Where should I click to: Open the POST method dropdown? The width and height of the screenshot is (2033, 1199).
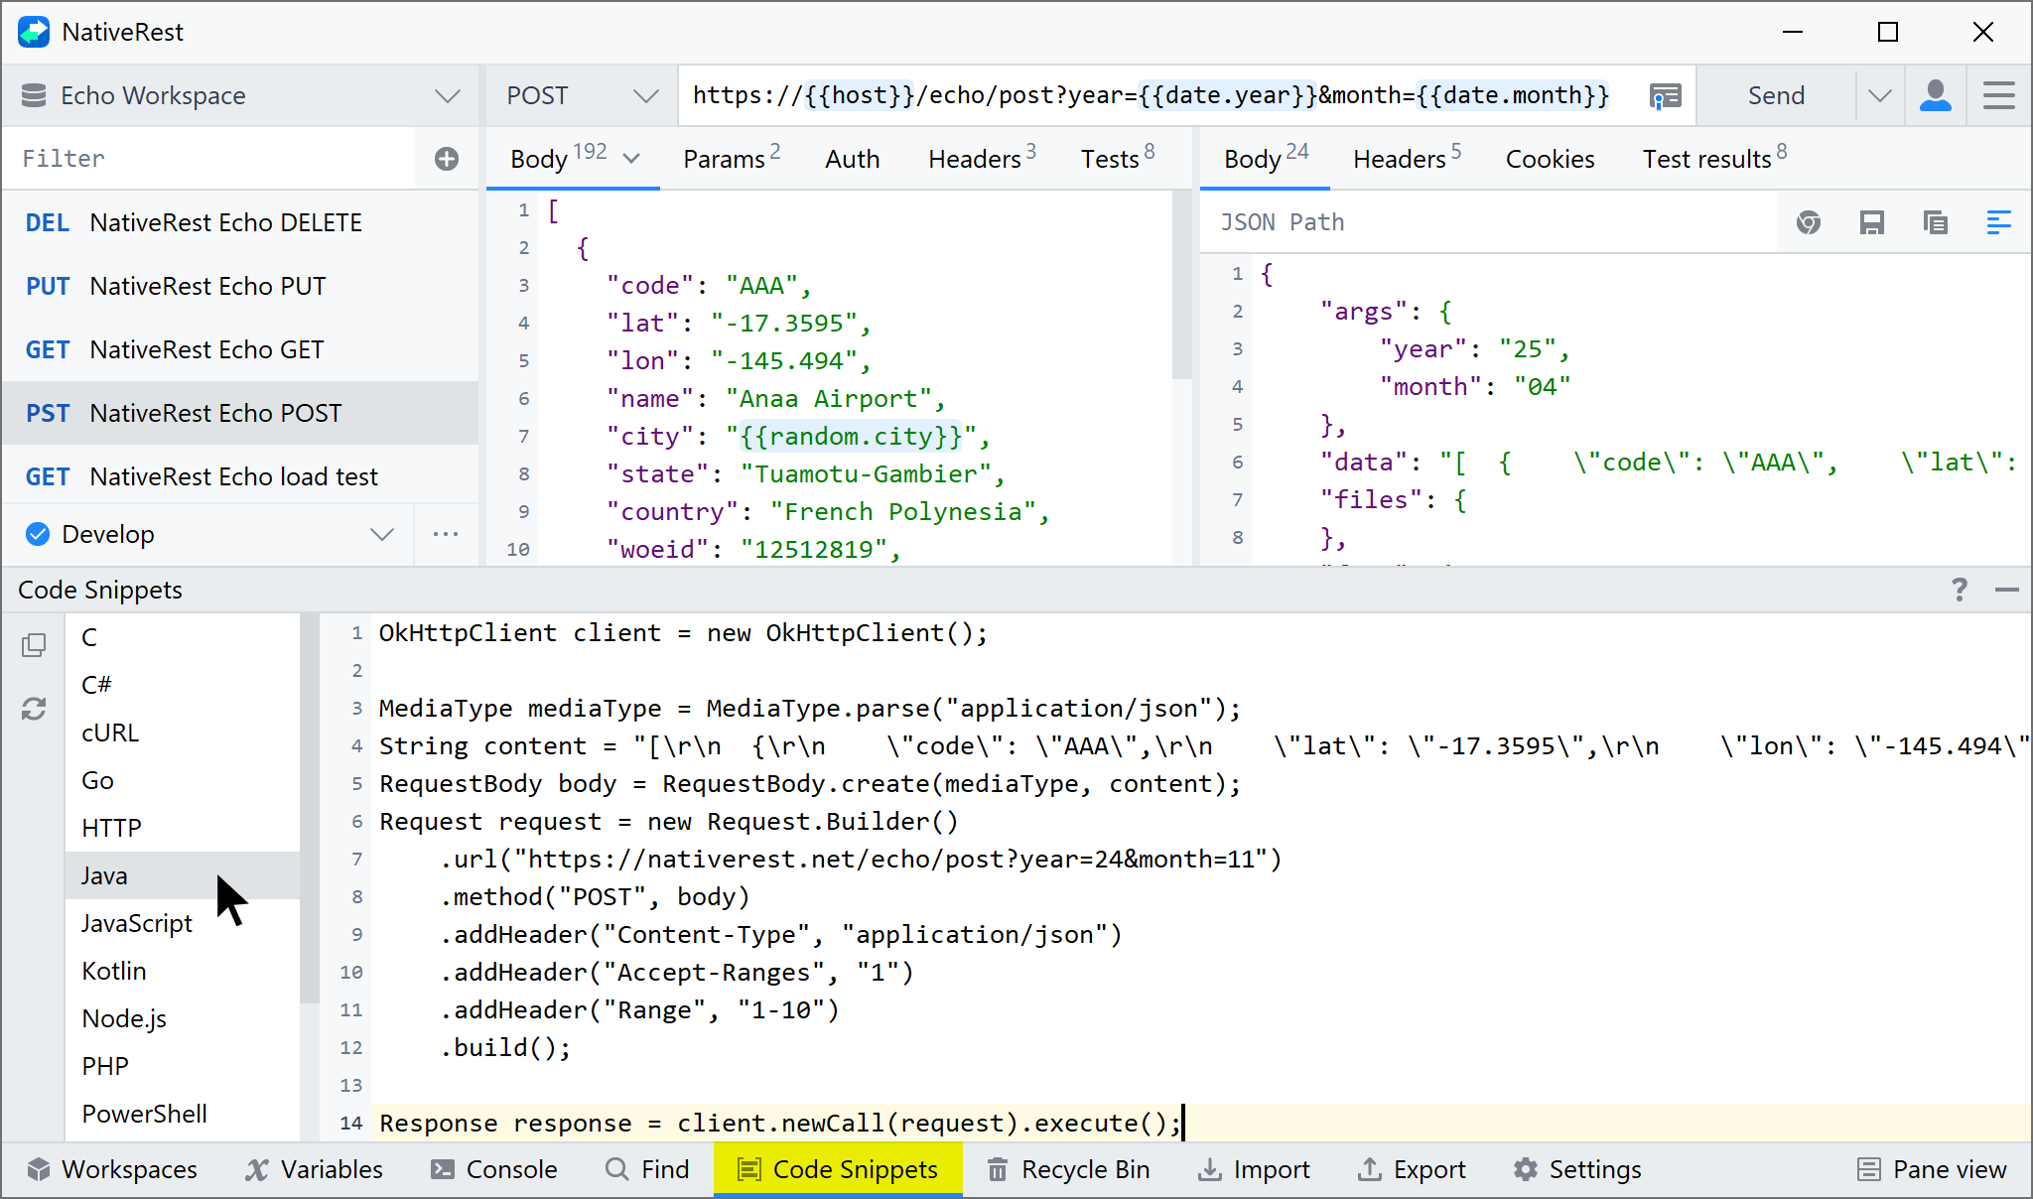tap(645, 95)
